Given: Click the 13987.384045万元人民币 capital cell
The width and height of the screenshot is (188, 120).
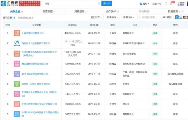Looking at the screenshot, I should coord(73,53).
